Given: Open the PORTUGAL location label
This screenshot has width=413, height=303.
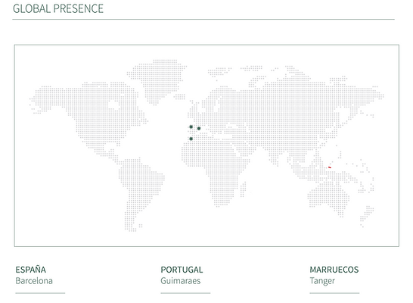Looking at the screenshot, I should pos(182,270).
